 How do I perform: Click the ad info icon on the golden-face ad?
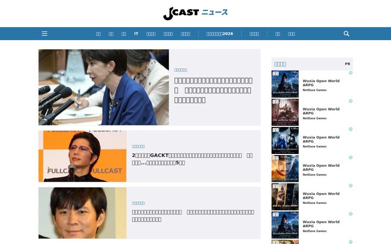tap(351, 157)
